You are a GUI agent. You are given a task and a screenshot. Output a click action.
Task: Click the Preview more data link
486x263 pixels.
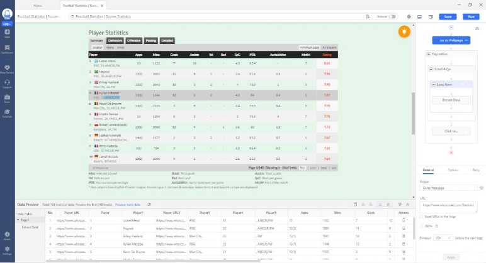128,205
